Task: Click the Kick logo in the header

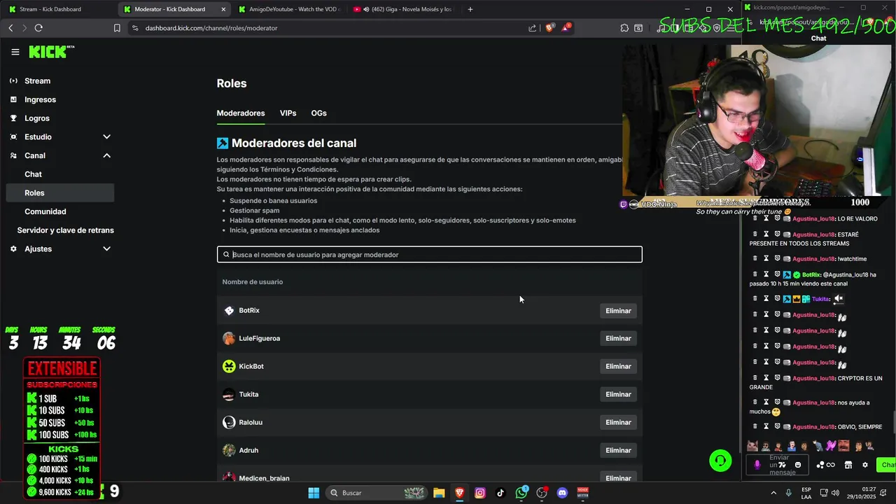Action: click(x=51, y=52)
